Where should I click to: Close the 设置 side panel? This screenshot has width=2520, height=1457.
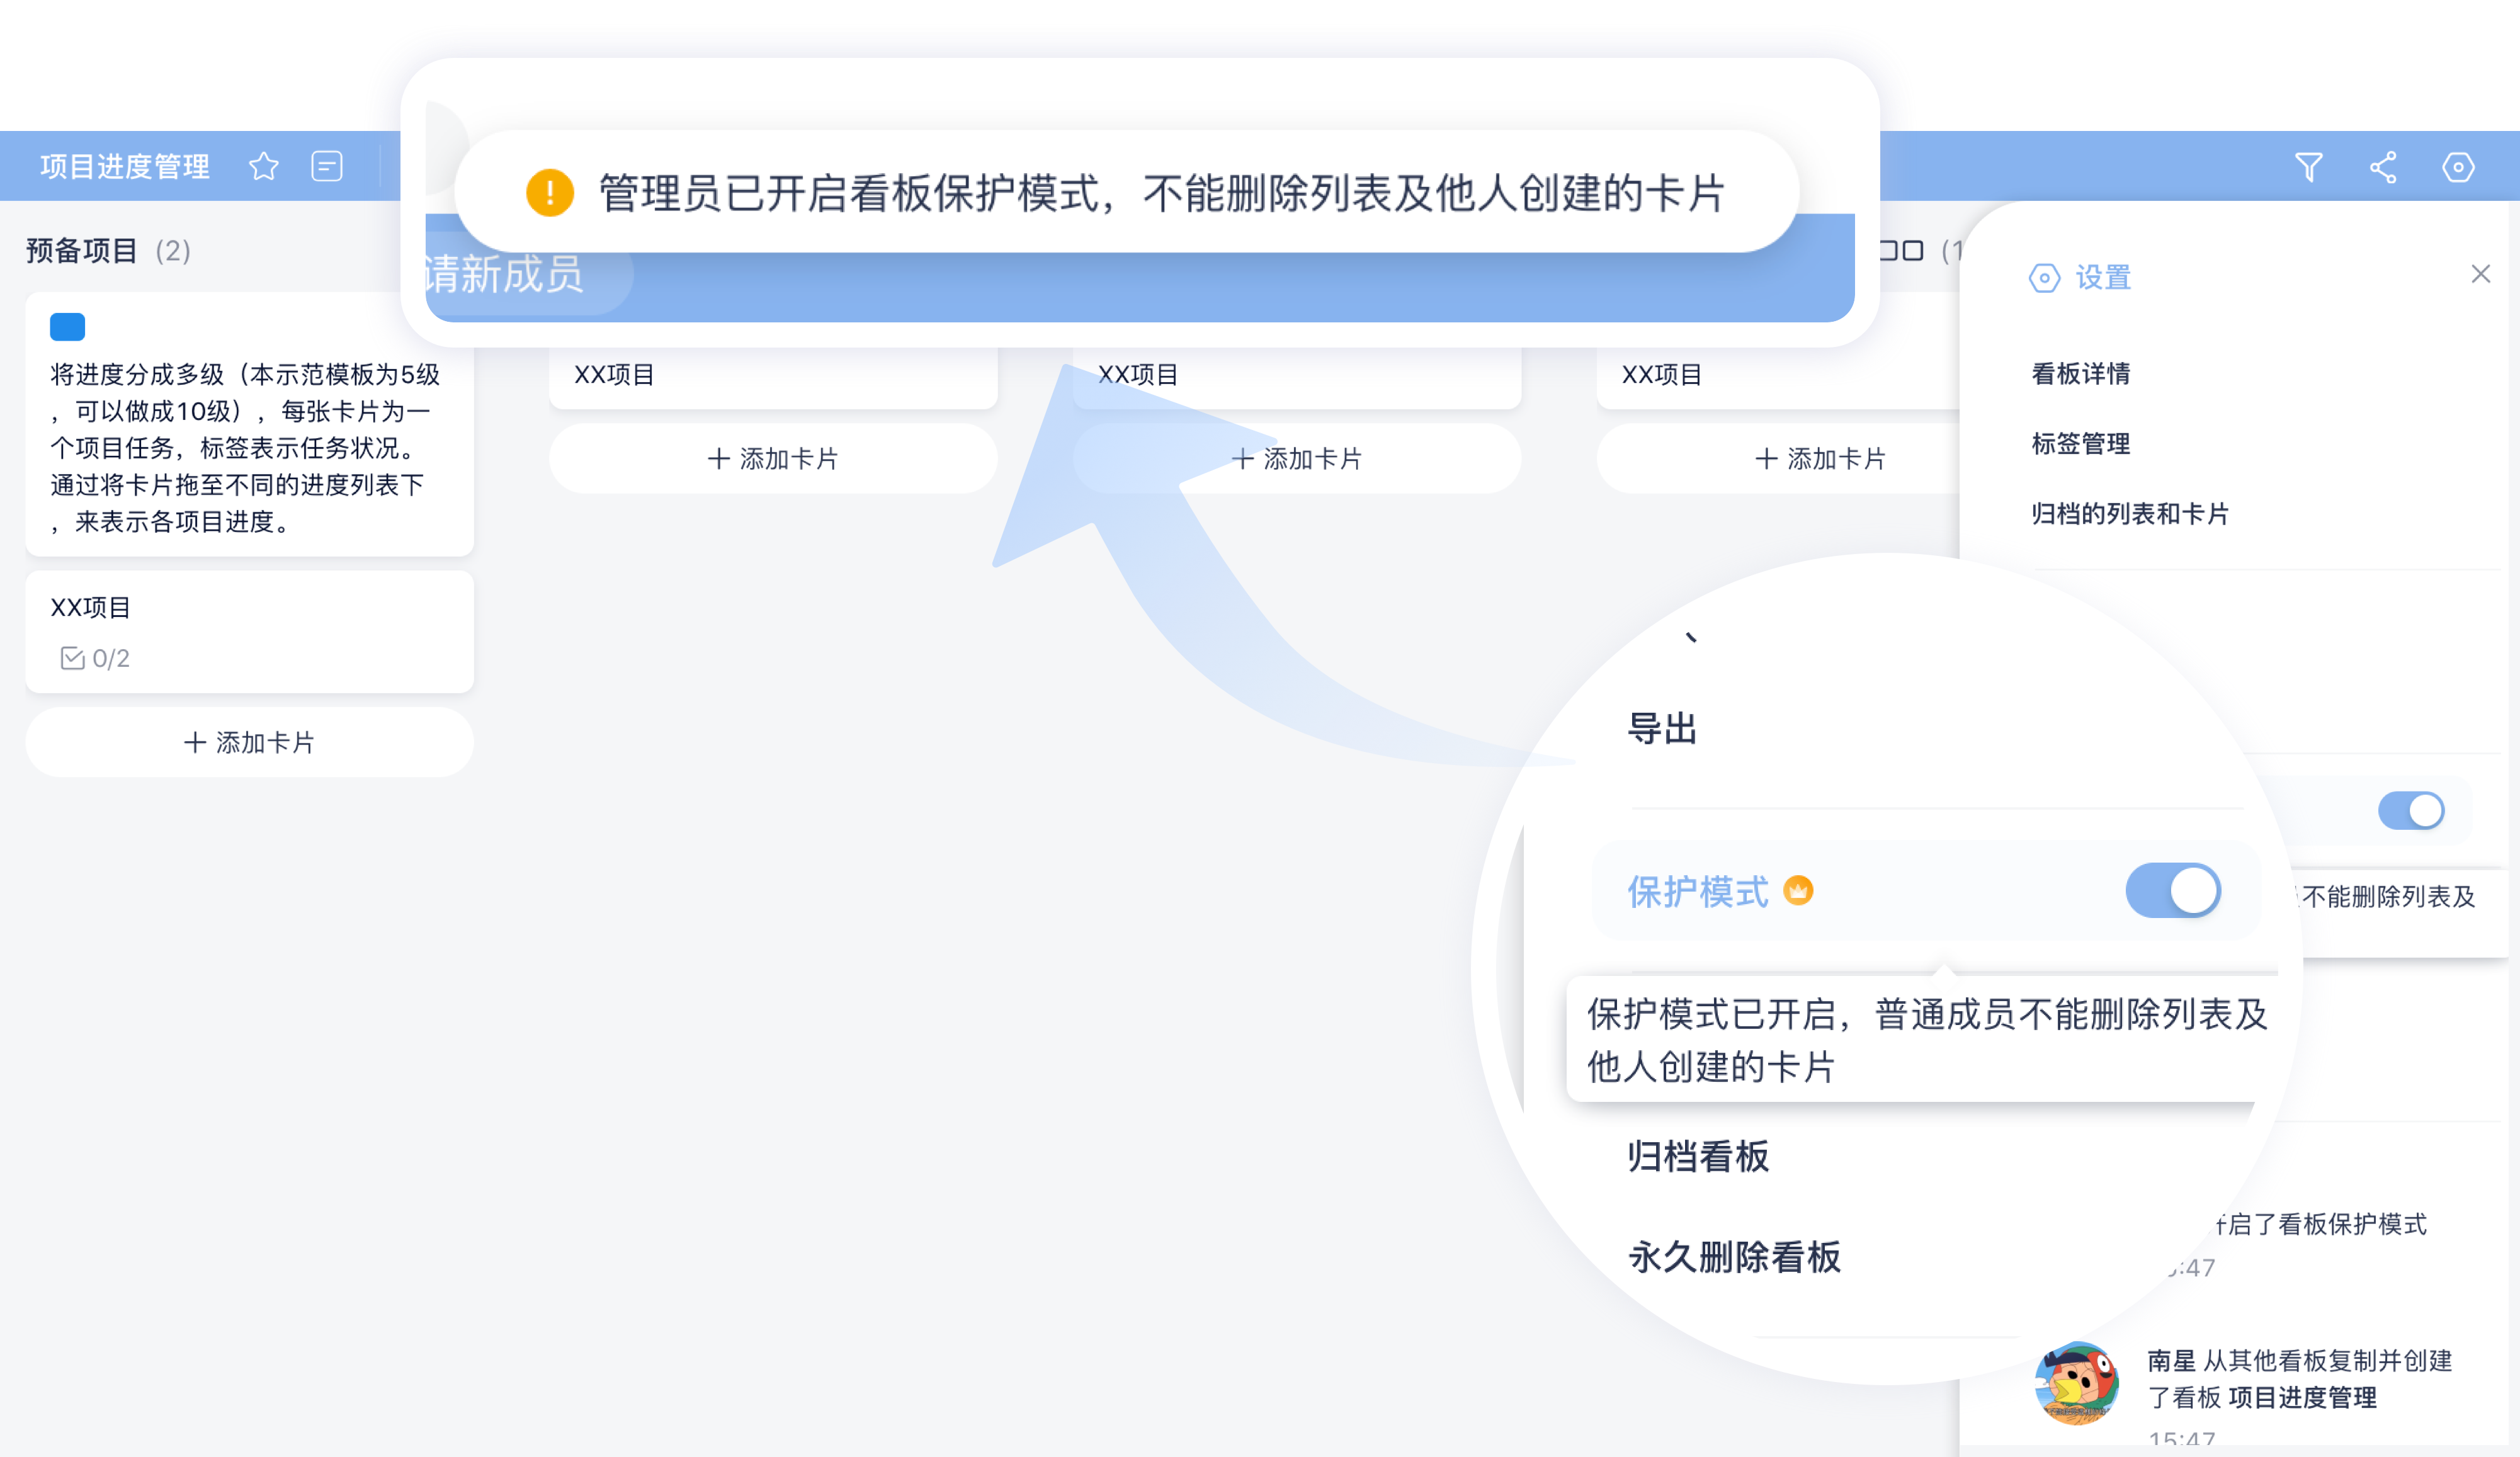pos(2480,274)
